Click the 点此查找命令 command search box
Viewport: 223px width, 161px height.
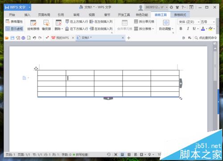point(206,38)
